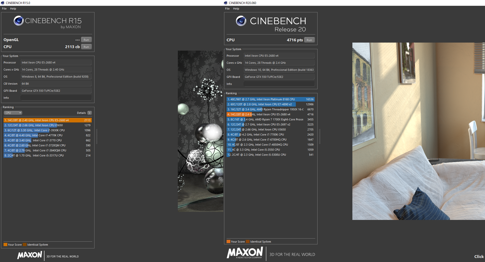Select the R20 Processor field 'Intel Xeon CPU E5-2680 v4'
Screen dimensions: 485x262
pos(279,56)
